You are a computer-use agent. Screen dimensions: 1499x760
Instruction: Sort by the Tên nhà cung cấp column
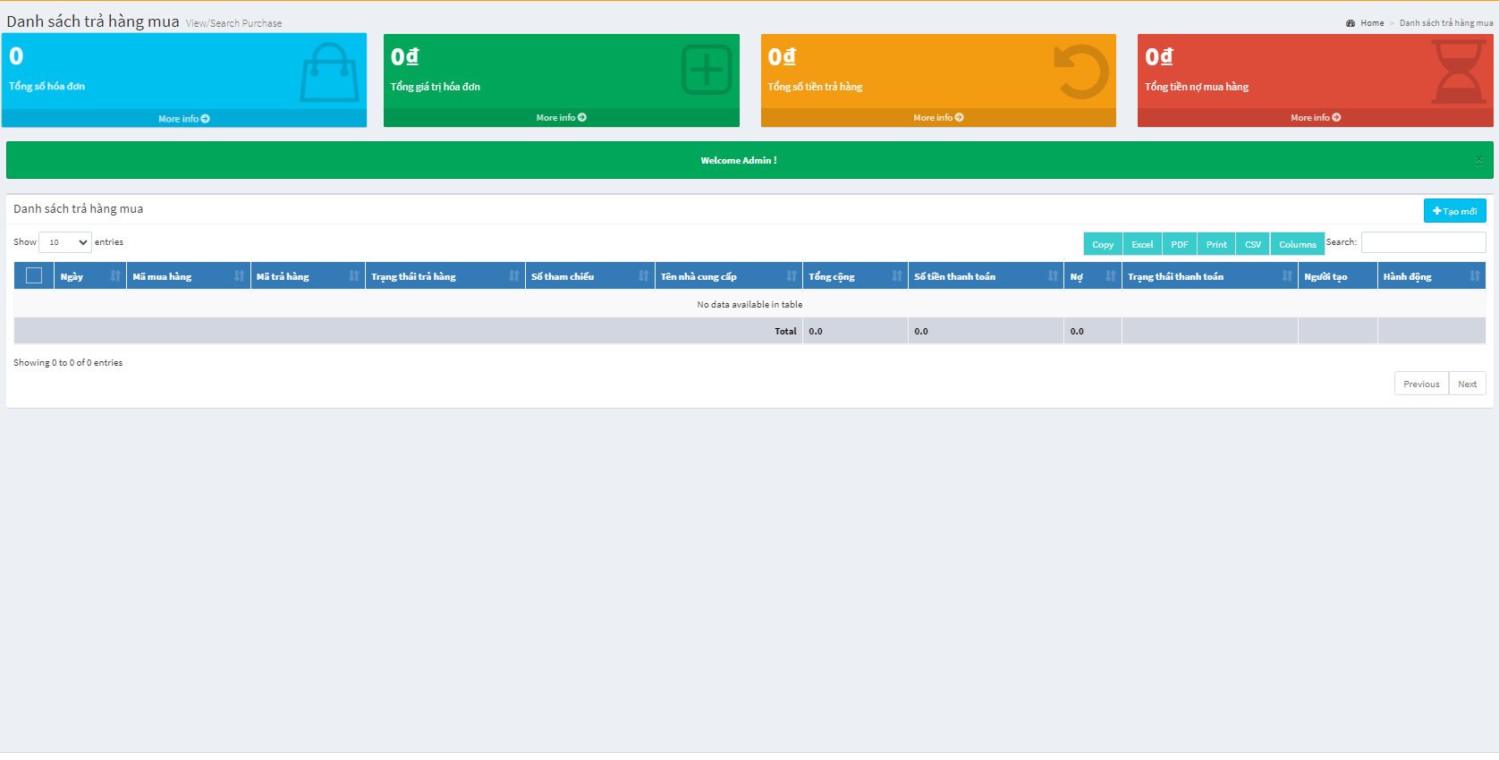729,276
